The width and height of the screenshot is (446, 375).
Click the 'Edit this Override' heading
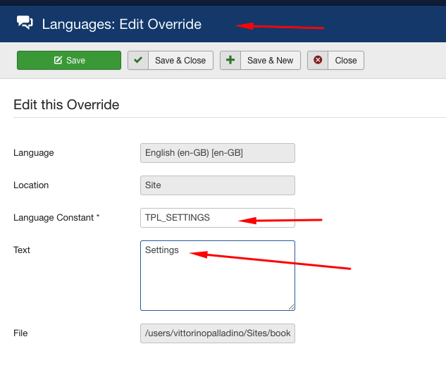(66, 105)
